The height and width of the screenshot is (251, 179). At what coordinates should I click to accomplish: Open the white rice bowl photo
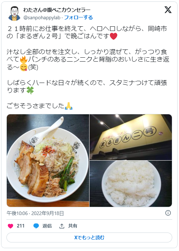coord(131,184)
